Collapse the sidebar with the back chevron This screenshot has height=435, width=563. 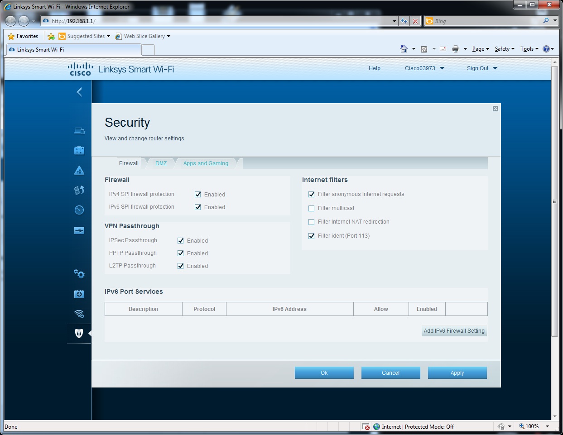[x=79, y=92]
